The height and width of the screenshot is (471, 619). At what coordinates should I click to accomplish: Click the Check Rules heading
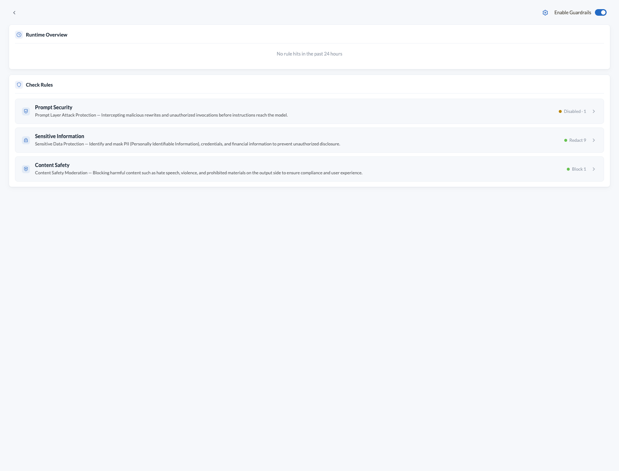[39, 85]
